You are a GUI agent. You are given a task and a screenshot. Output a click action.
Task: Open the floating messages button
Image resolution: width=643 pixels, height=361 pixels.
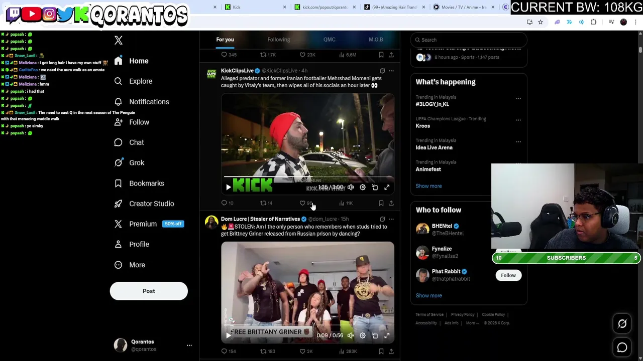pos(622,347)
